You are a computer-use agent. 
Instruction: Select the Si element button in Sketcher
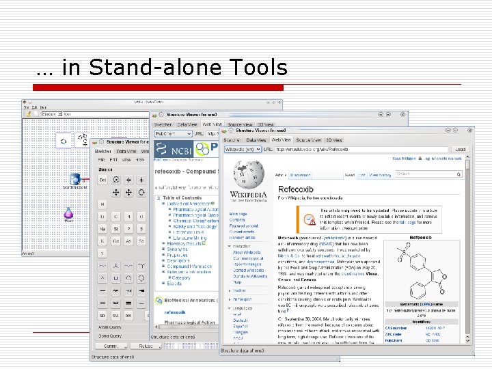click(115, 229)
